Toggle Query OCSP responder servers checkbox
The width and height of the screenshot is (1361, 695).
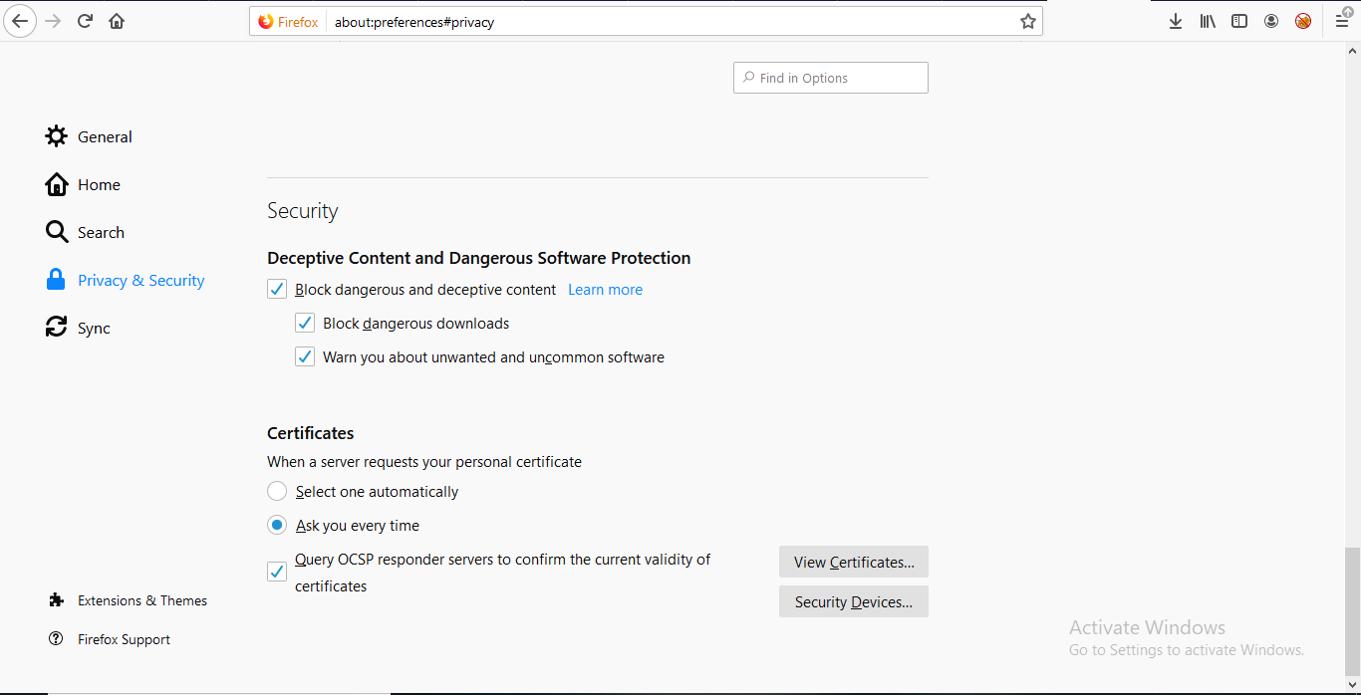(x=277, y=573)
